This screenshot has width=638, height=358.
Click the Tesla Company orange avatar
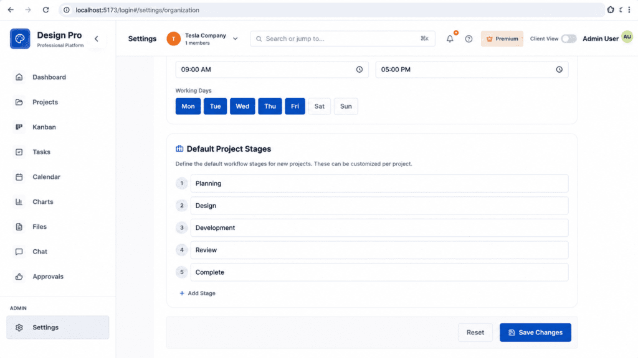[x=174, y=39]
